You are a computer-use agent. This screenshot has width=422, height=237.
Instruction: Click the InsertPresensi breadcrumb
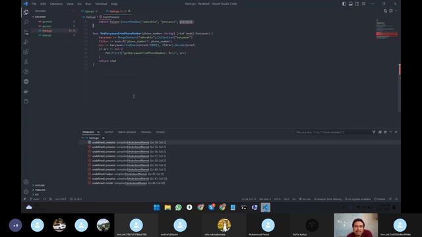coord(109,17)
